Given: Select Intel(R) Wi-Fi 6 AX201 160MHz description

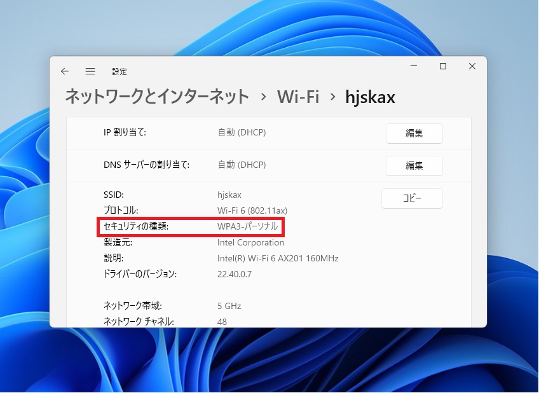Looking at the screenshot, I should (x=278, y=258).
